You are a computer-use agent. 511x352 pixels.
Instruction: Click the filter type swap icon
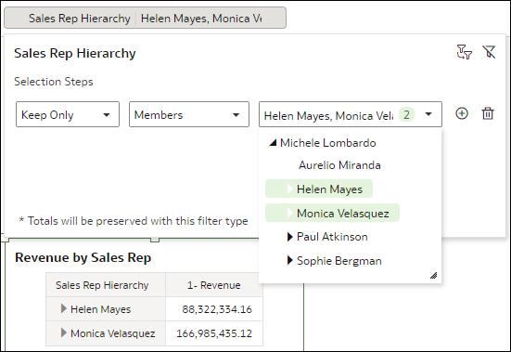464,52
